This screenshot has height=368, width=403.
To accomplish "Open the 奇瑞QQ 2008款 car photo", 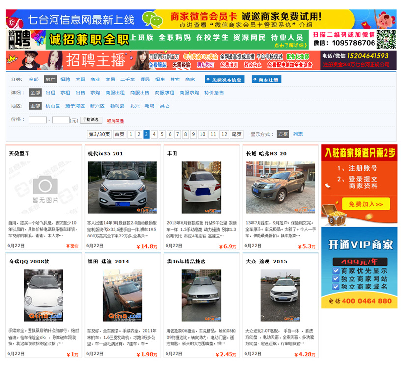I will (x=43, y=295).
